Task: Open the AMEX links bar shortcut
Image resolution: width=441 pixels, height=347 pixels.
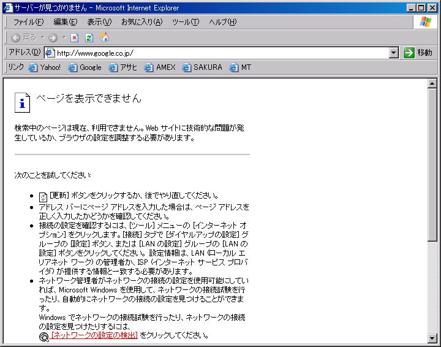Action: coord(160,67)
